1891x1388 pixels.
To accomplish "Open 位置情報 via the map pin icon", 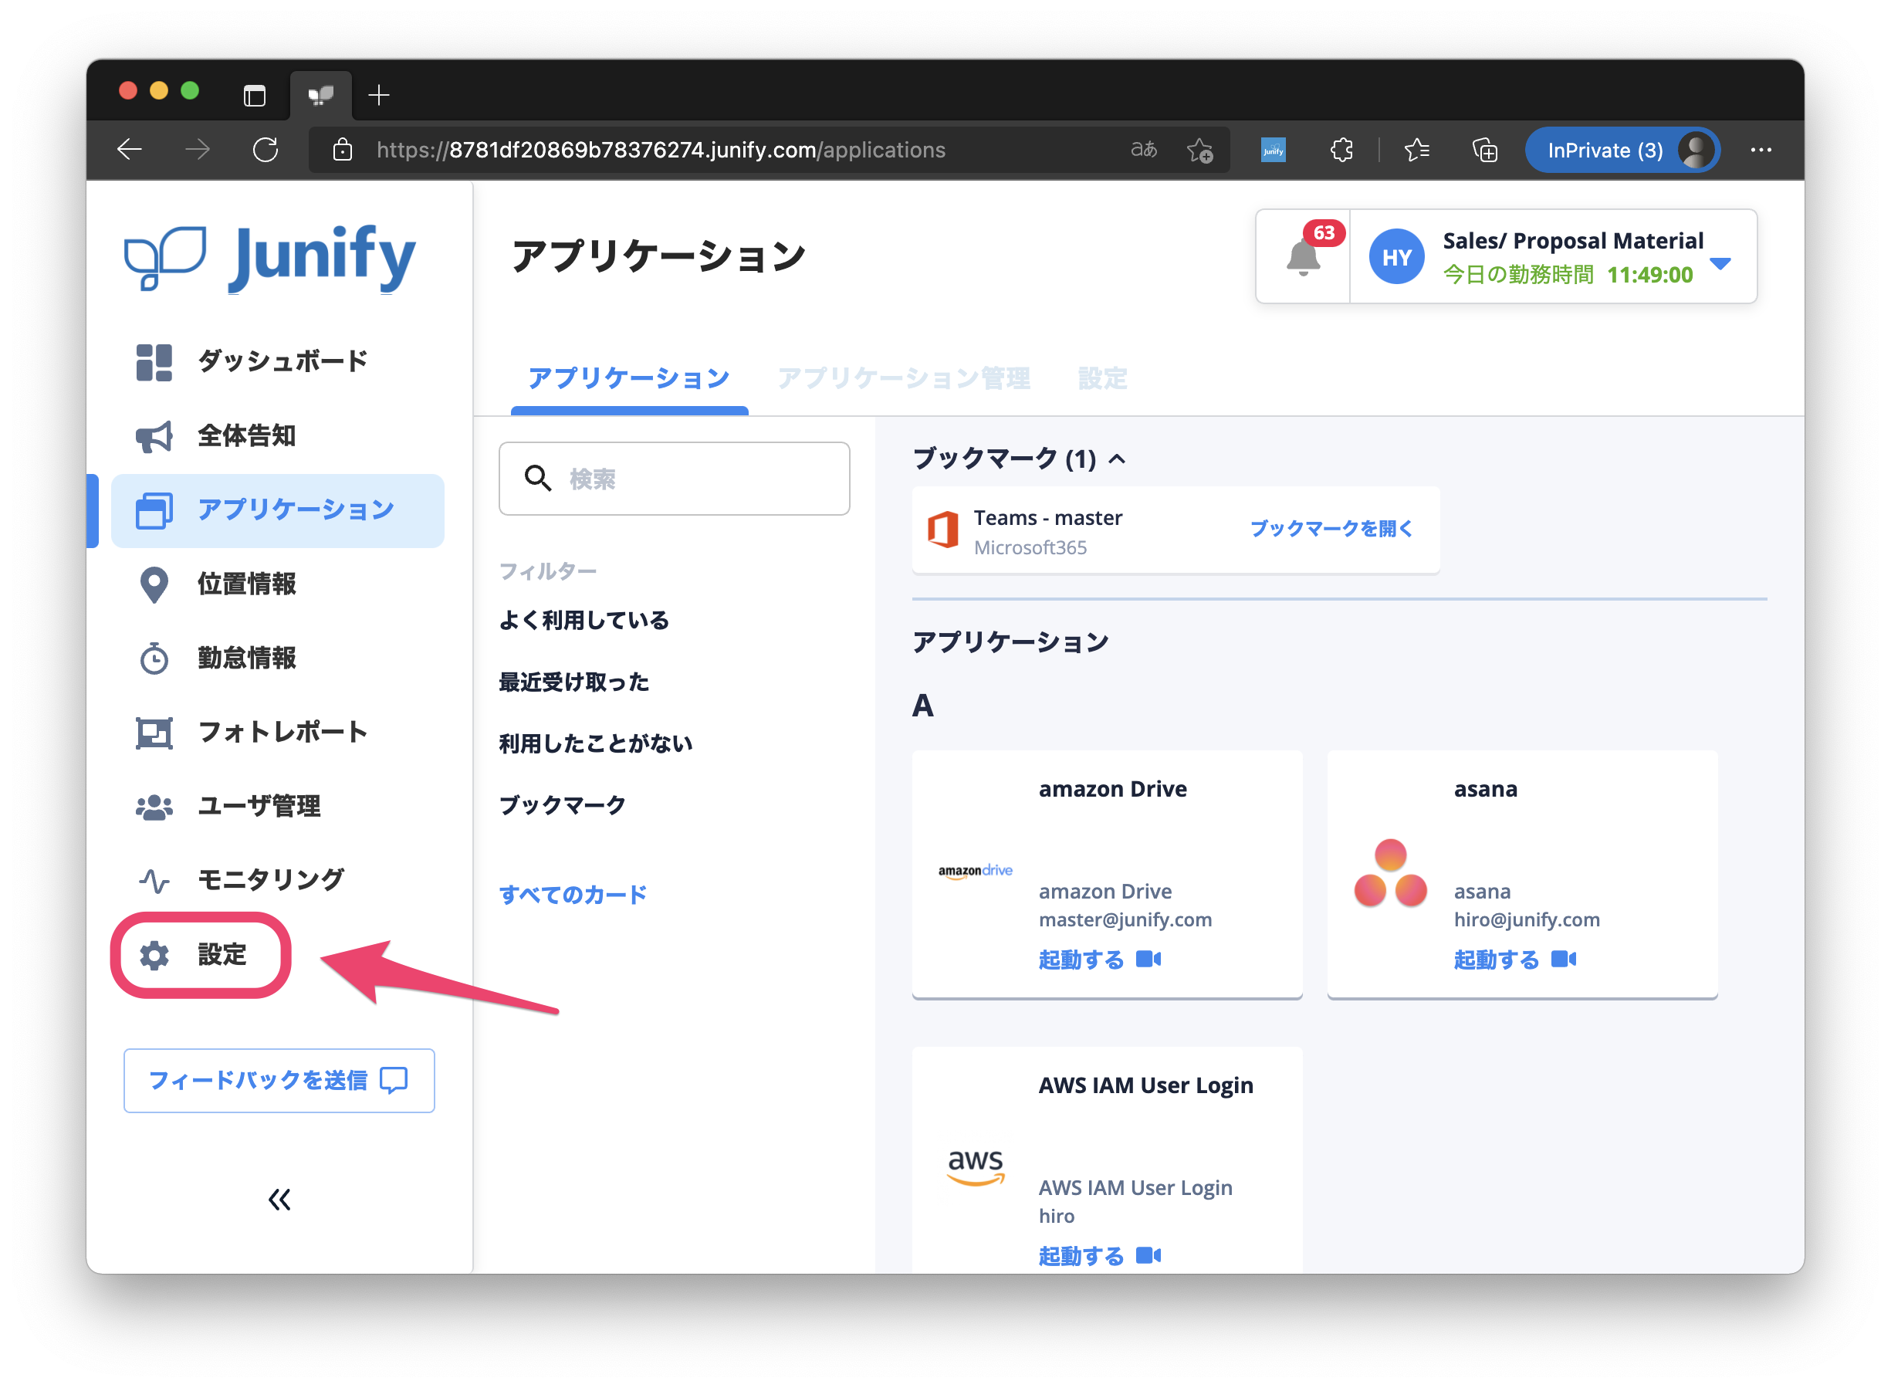I will (154, 585).
